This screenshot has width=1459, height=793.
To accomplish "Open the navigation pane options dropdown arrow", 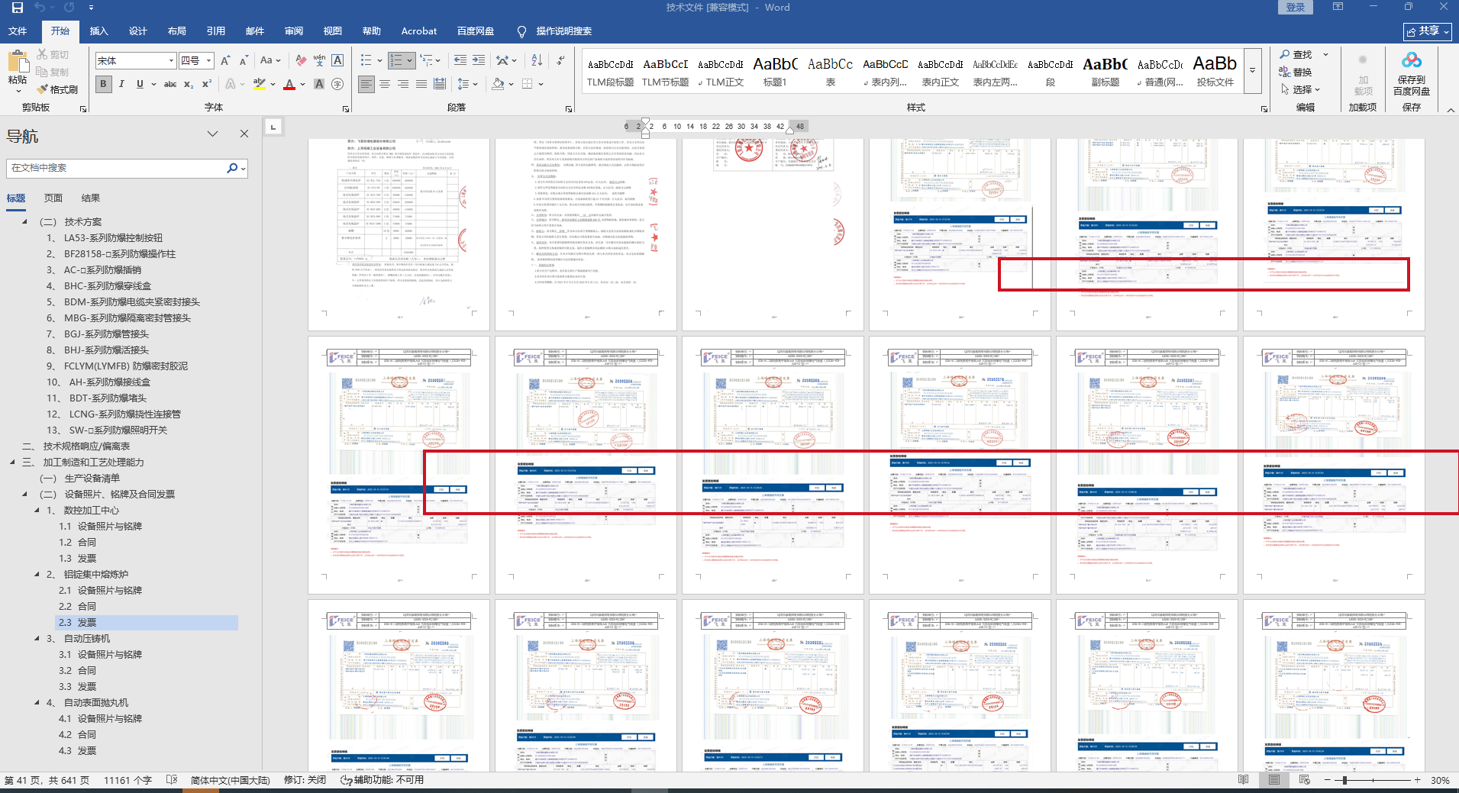I will click(212, 134).
